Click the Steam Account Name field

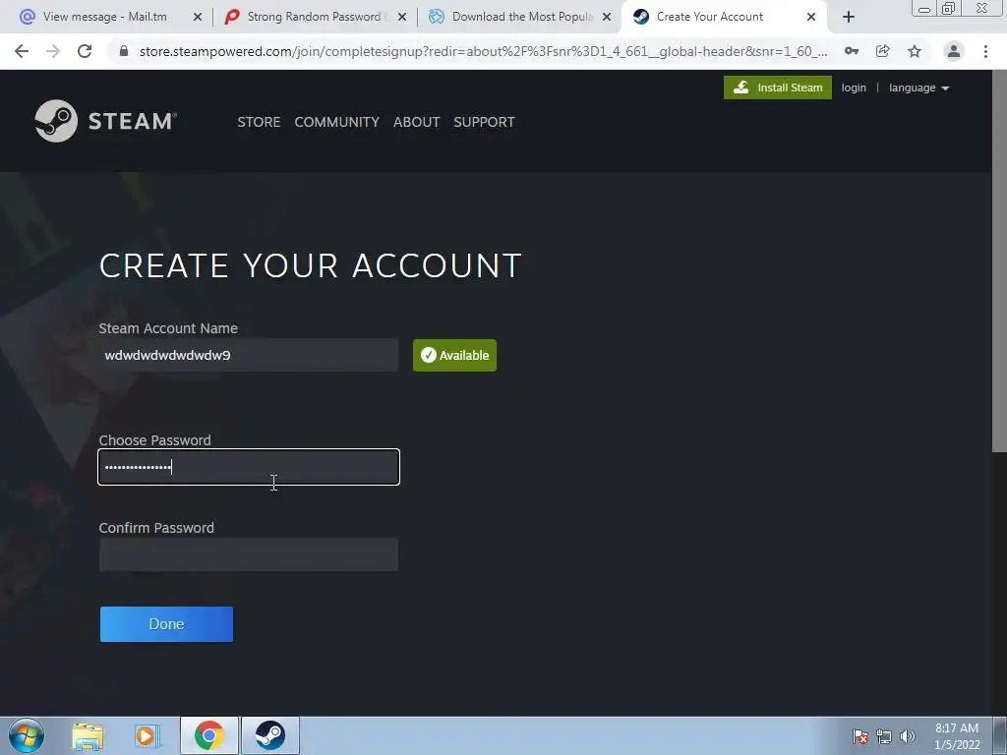click(249, 355)
